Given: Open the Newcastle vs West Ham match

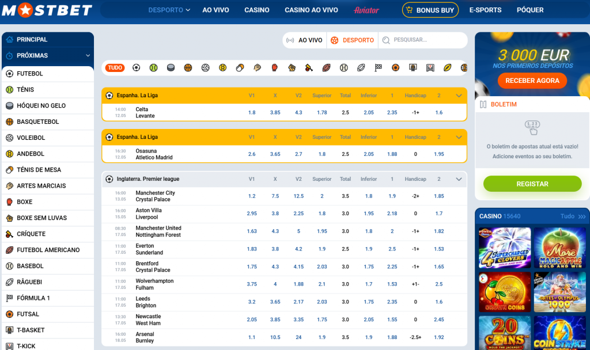Looking at the screenshot, I should coord(148,320).
